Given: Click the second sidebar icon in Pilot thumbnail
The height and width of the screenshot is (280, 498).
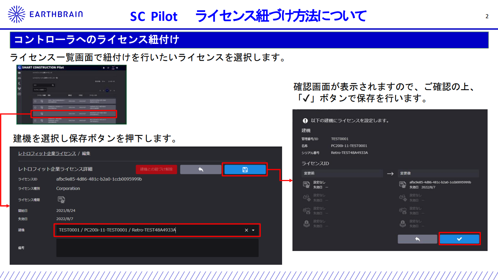Looking at the screenshot, I should pos(19,78).
